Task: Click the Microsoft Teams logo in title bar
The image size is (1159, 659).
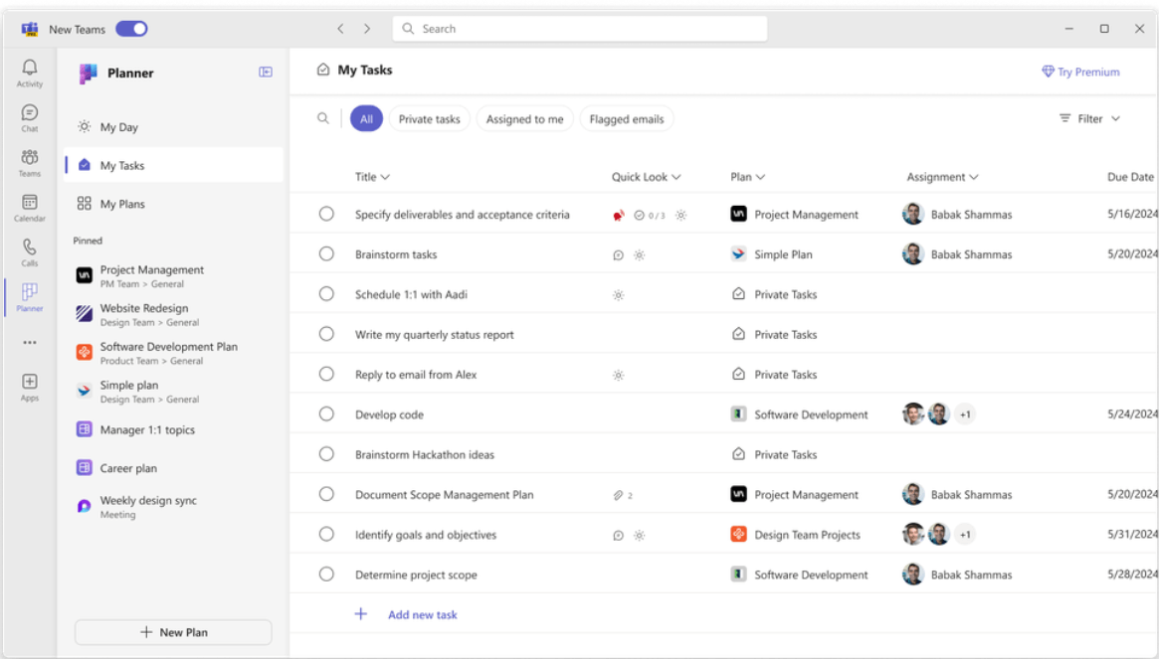Action: 30,29
